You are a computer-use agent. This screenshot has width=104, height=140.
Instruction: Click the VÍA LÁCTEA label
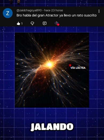(x=78, y=68)
